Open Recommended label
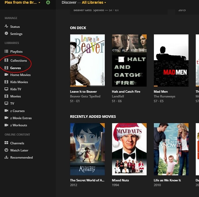Viewport: 199px width, 197px height. coord(21,157)
